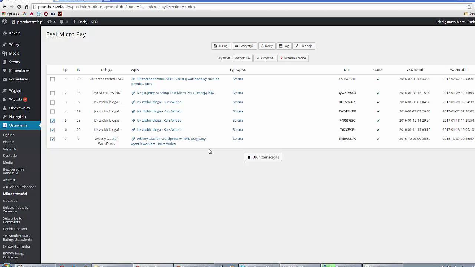Bookmark this page with the star
Viewport: 475px width, 267px height.
(x=469, y=7)
